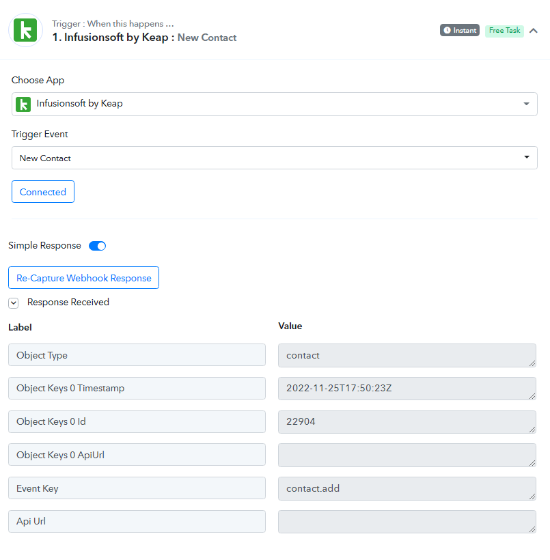Click the Simple Response label text
The width and height of the screenshot is (550, 560).
44,245
